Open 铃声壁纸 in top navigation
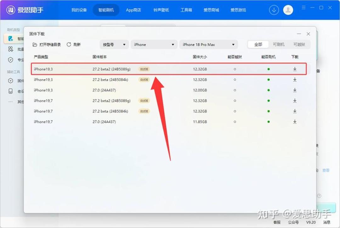This screenshot has width=340, height=228. pos(161,10)
